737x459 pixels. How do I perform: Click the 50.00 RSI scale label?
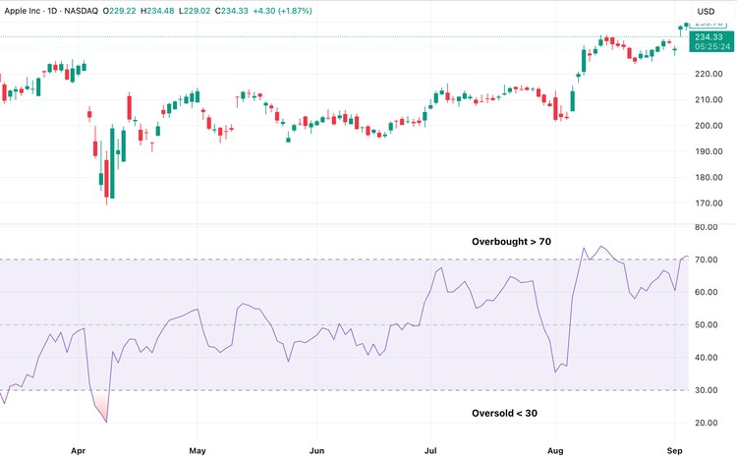(x=707, y=324)
